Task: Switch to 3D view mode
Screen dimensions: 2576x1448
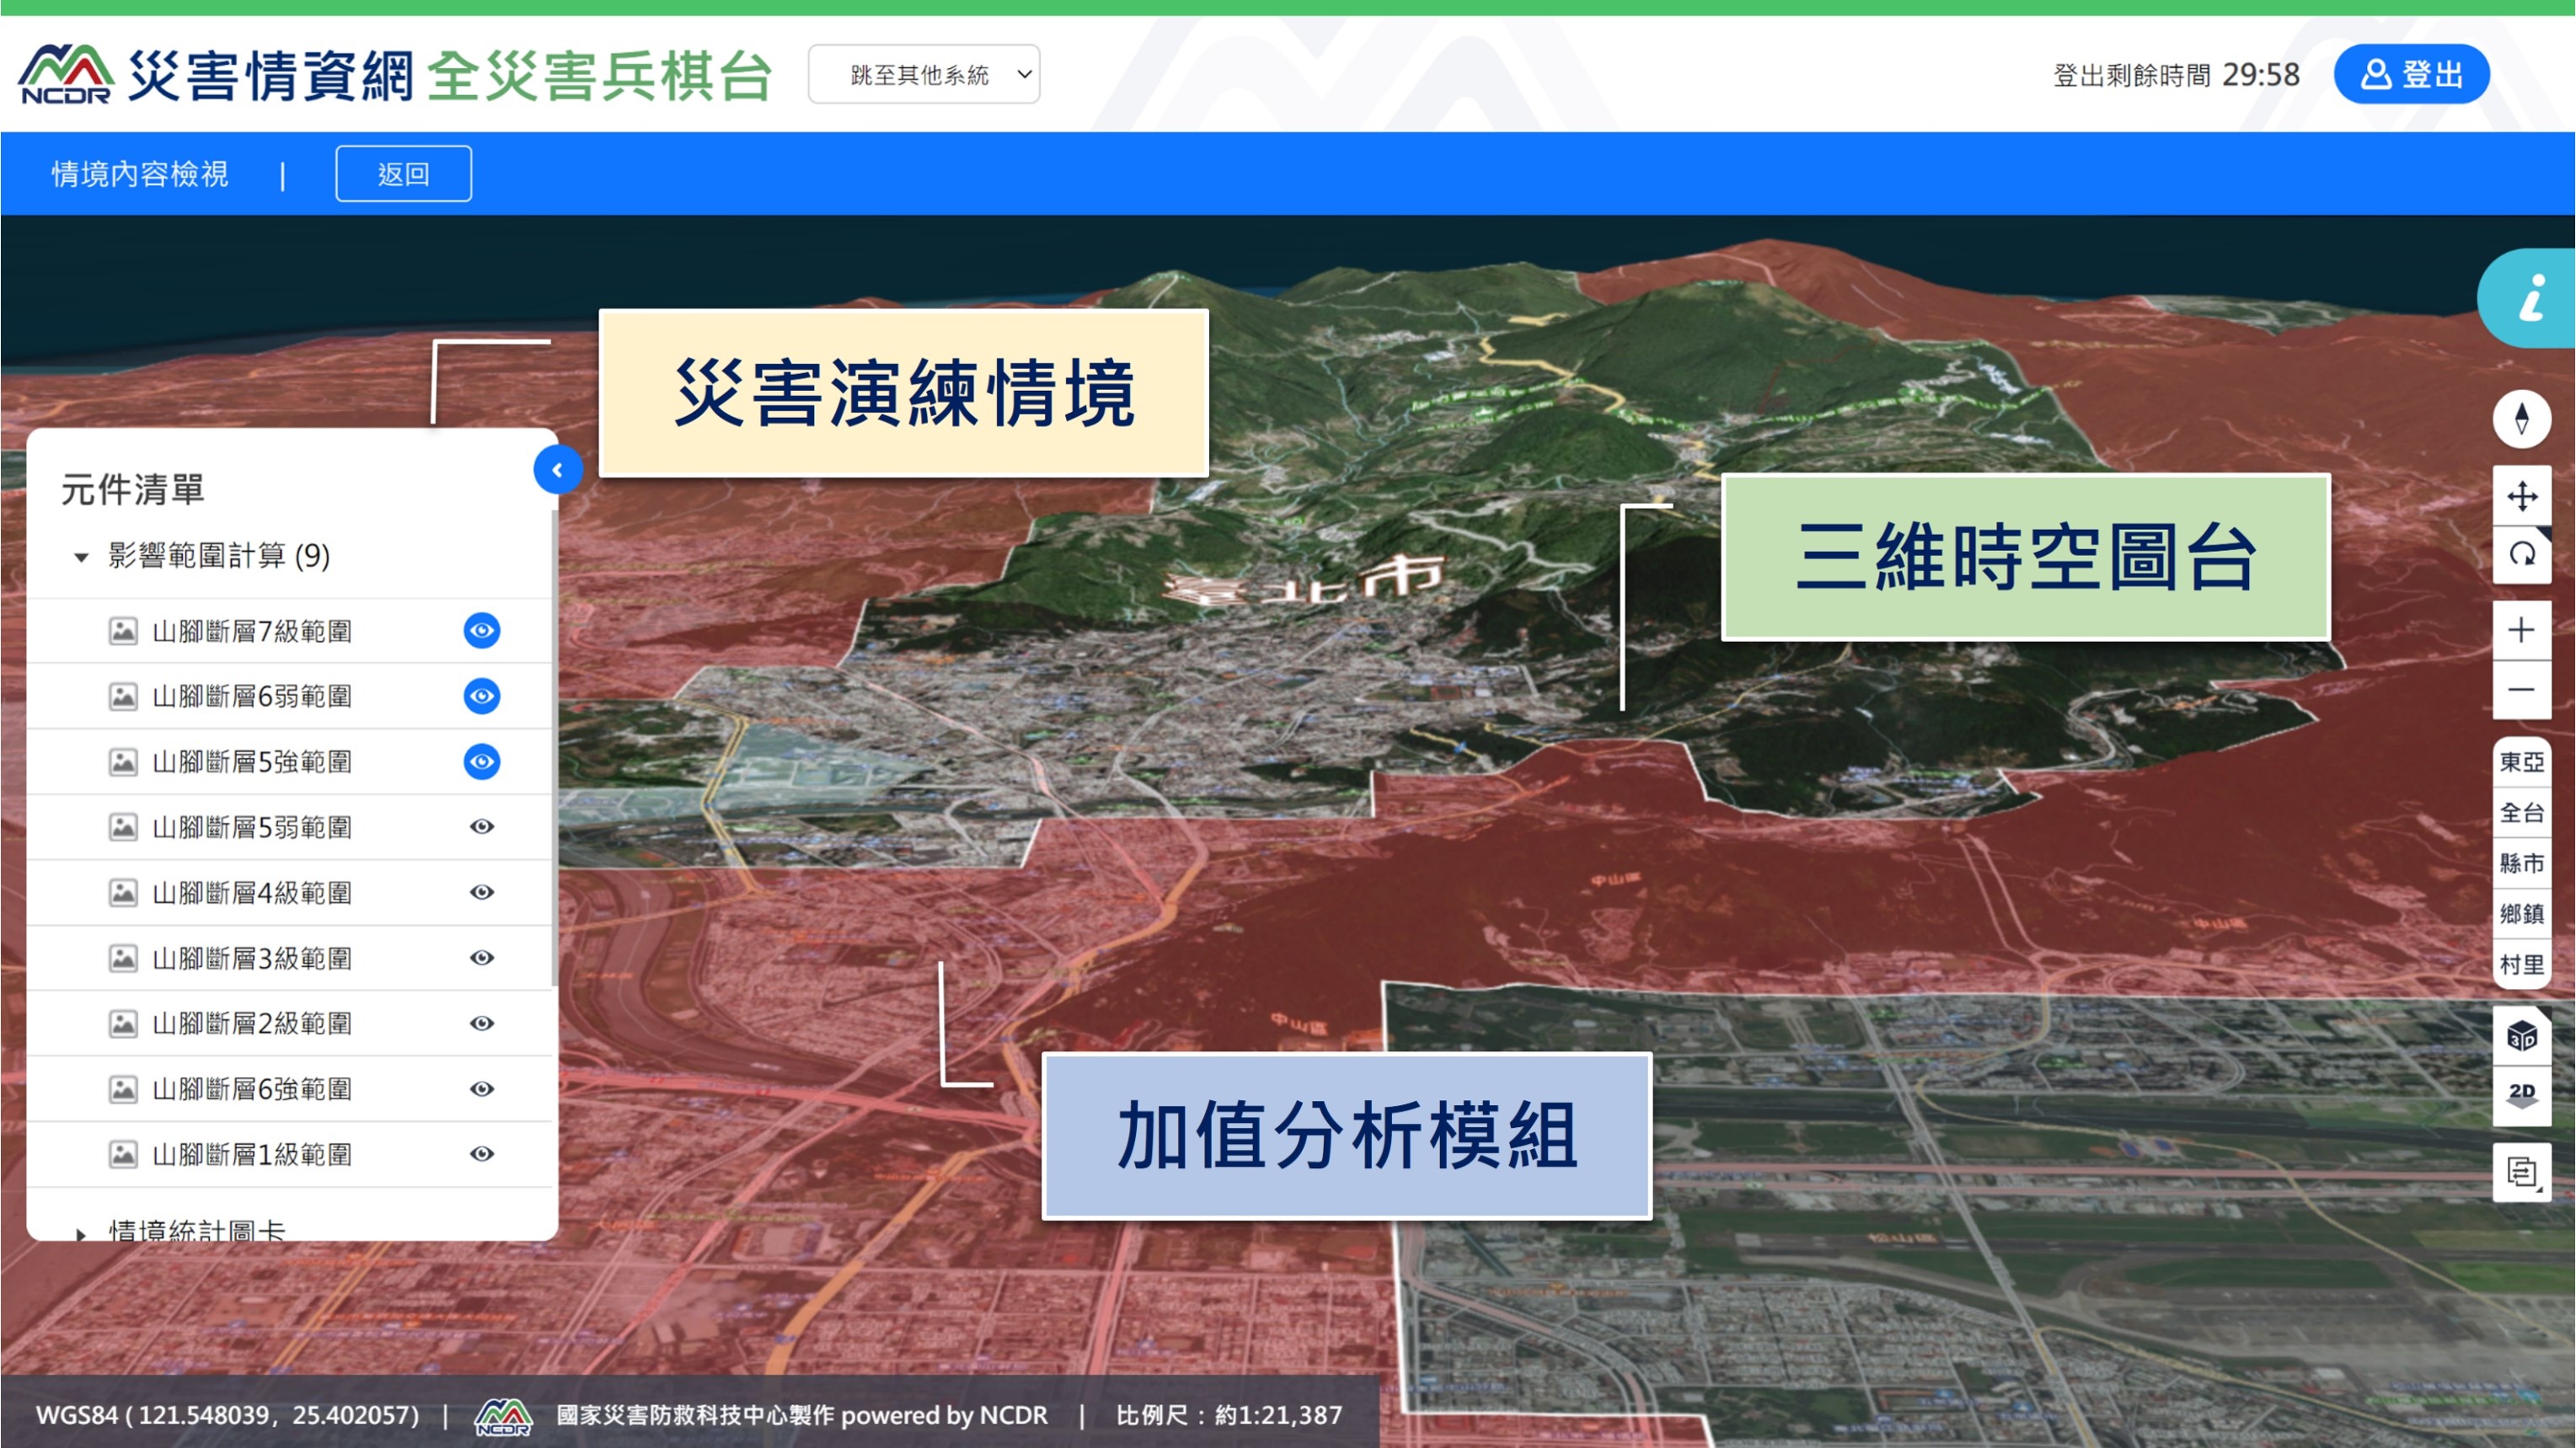Action: (2521, 1035)
